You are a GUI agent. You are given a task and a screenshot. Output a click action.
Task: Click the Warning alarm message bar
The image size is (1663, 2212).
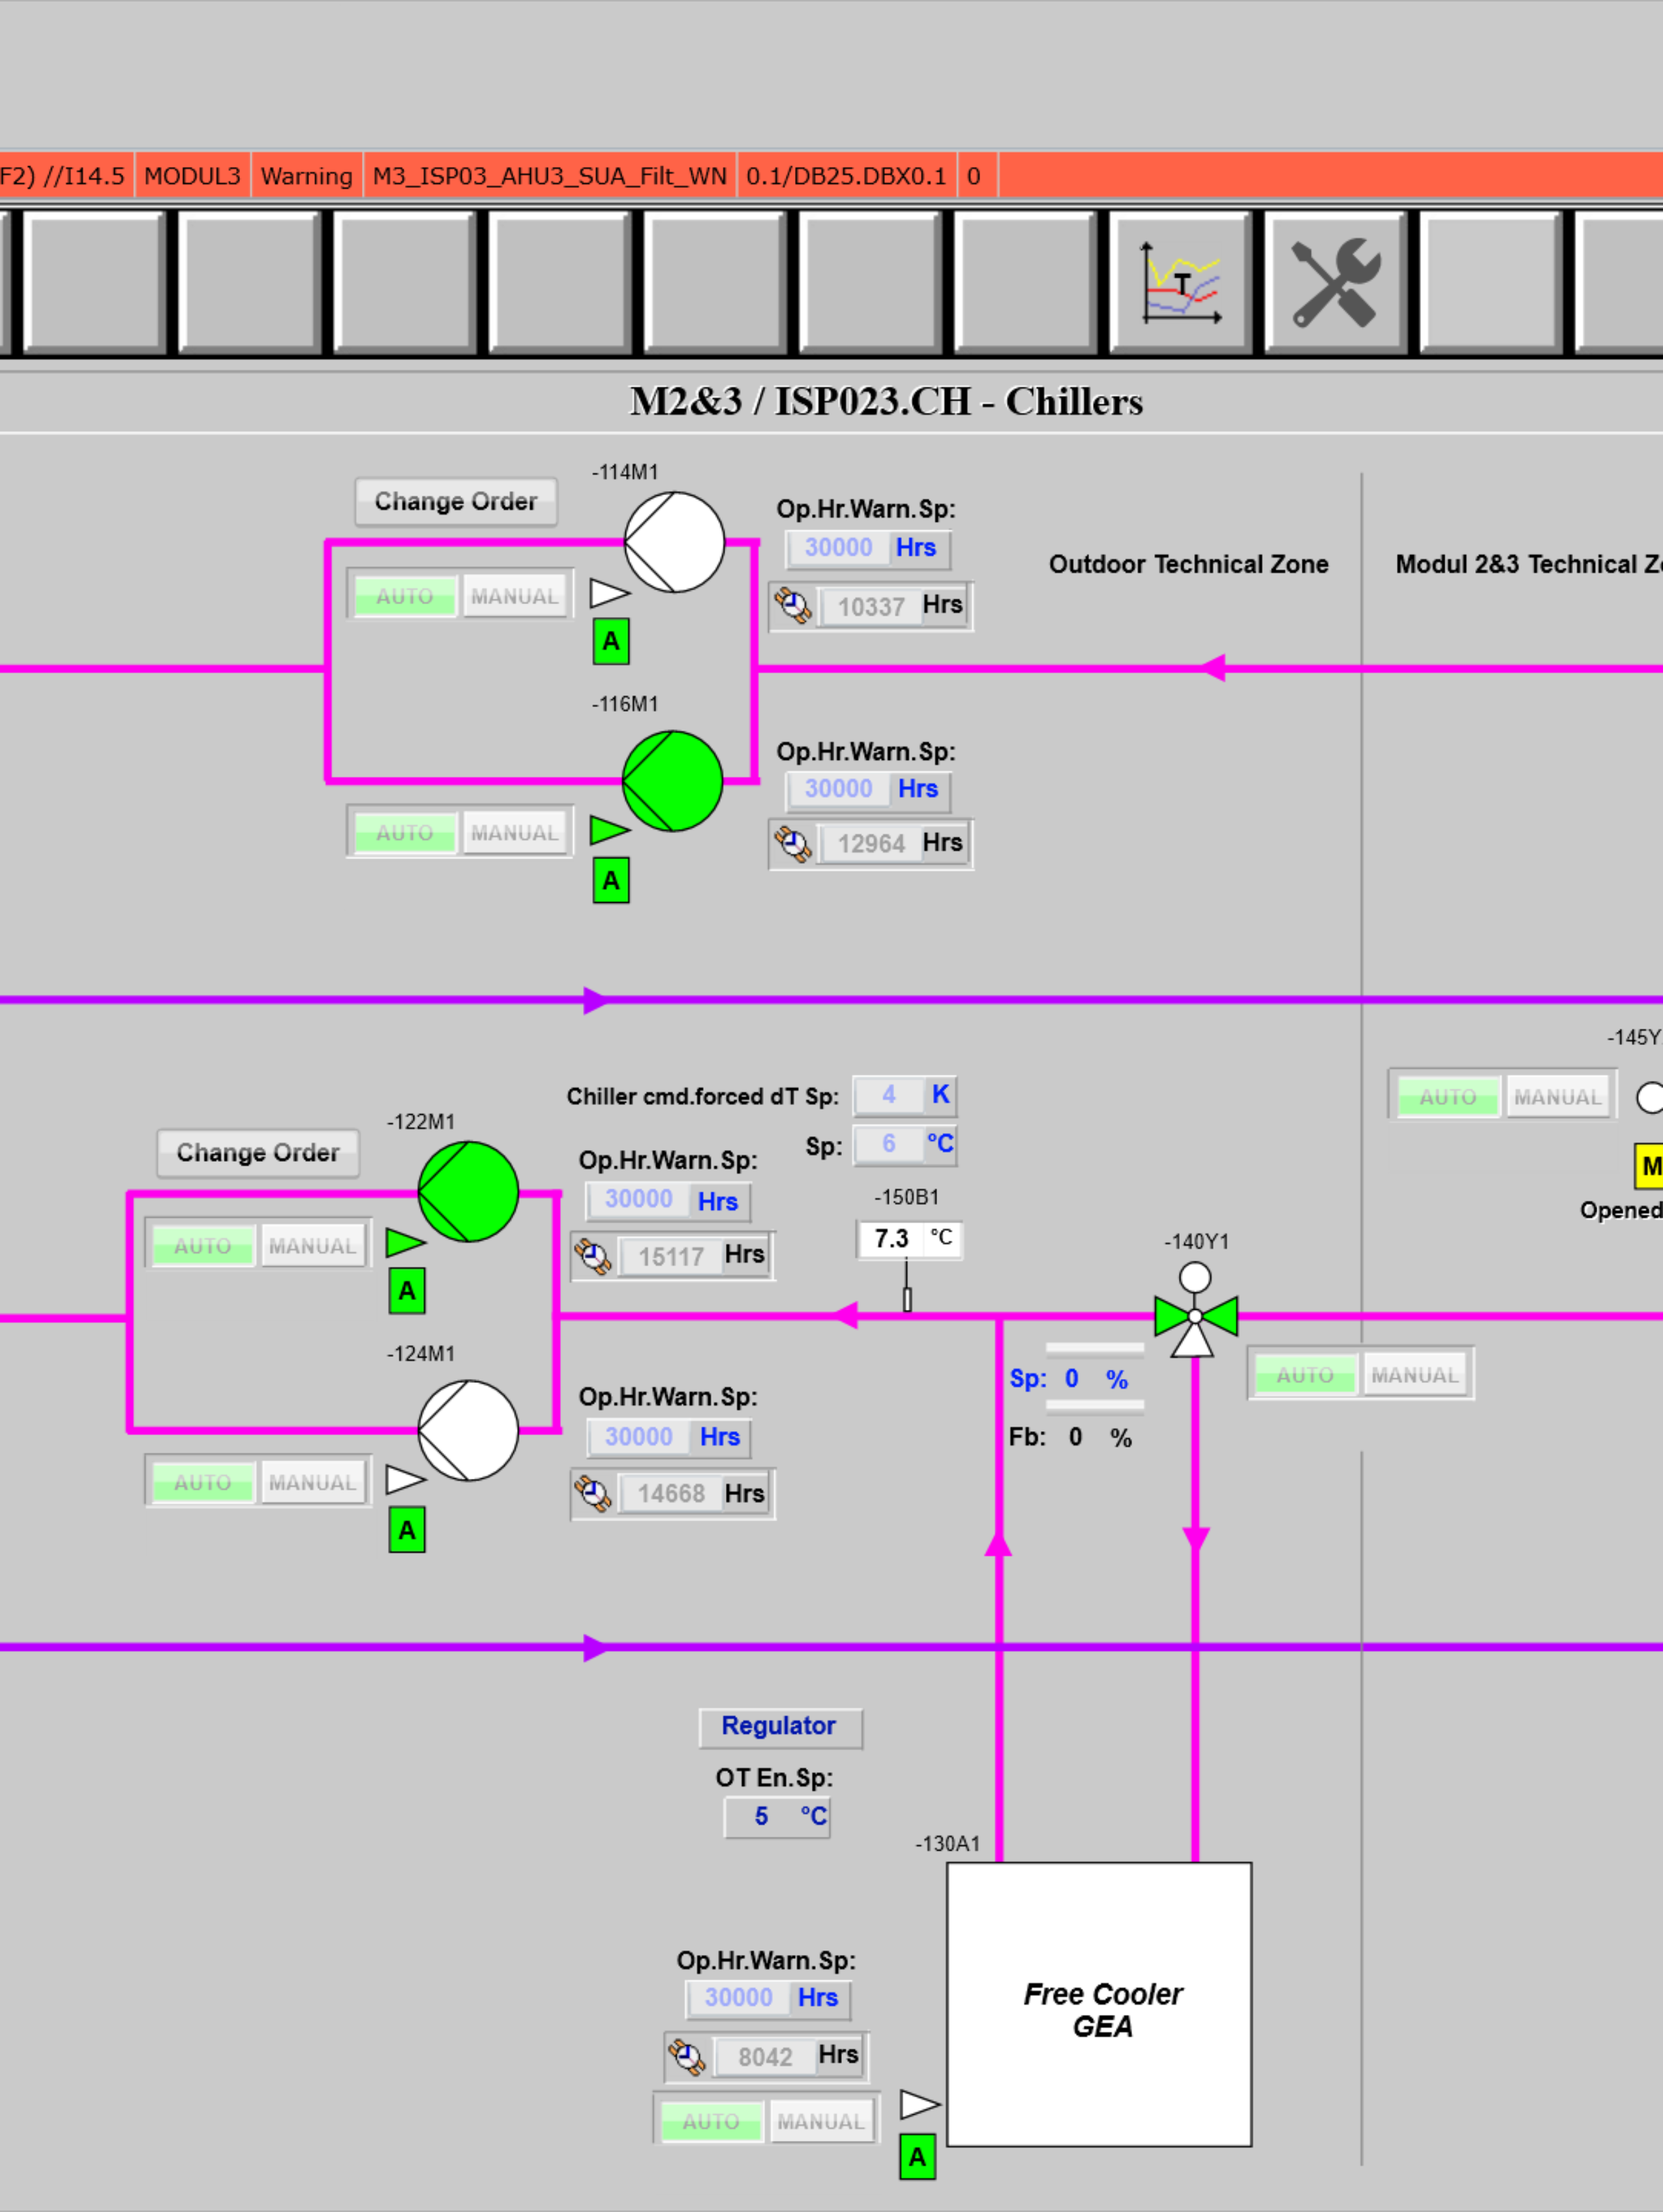tap(306, 176)
